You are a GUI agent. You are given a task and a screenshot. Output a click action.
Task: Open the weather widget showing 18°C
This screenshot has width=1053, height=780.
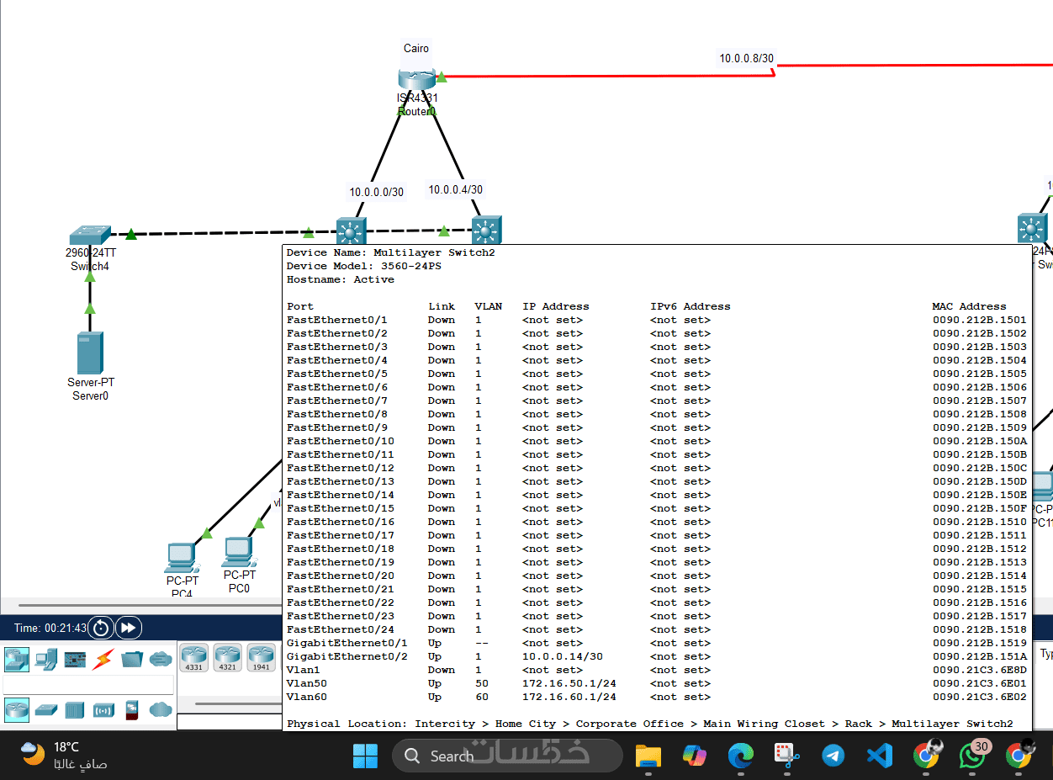(x=65, y=755)
